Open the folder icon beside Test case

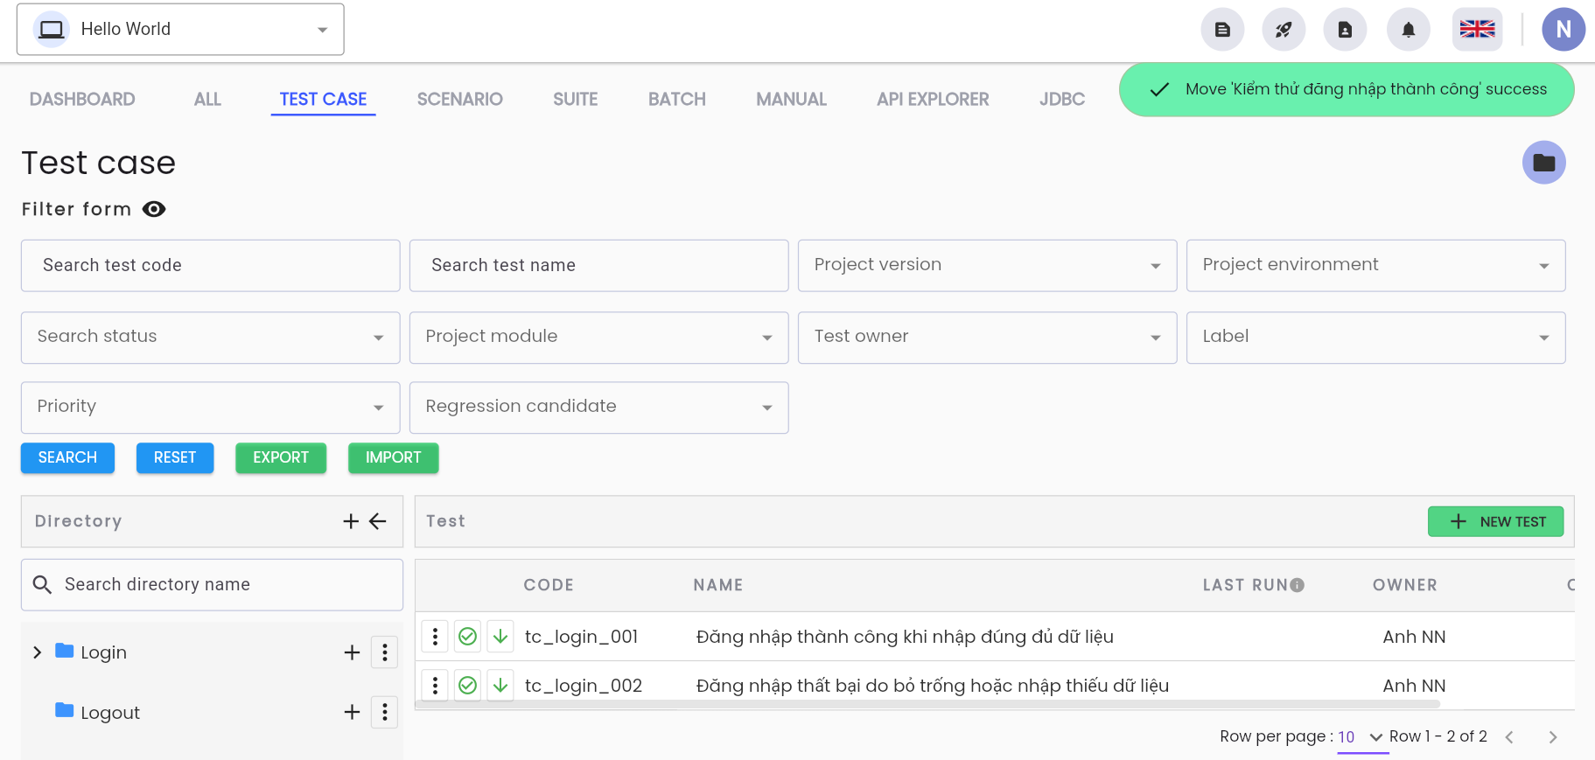(1544, 163)
